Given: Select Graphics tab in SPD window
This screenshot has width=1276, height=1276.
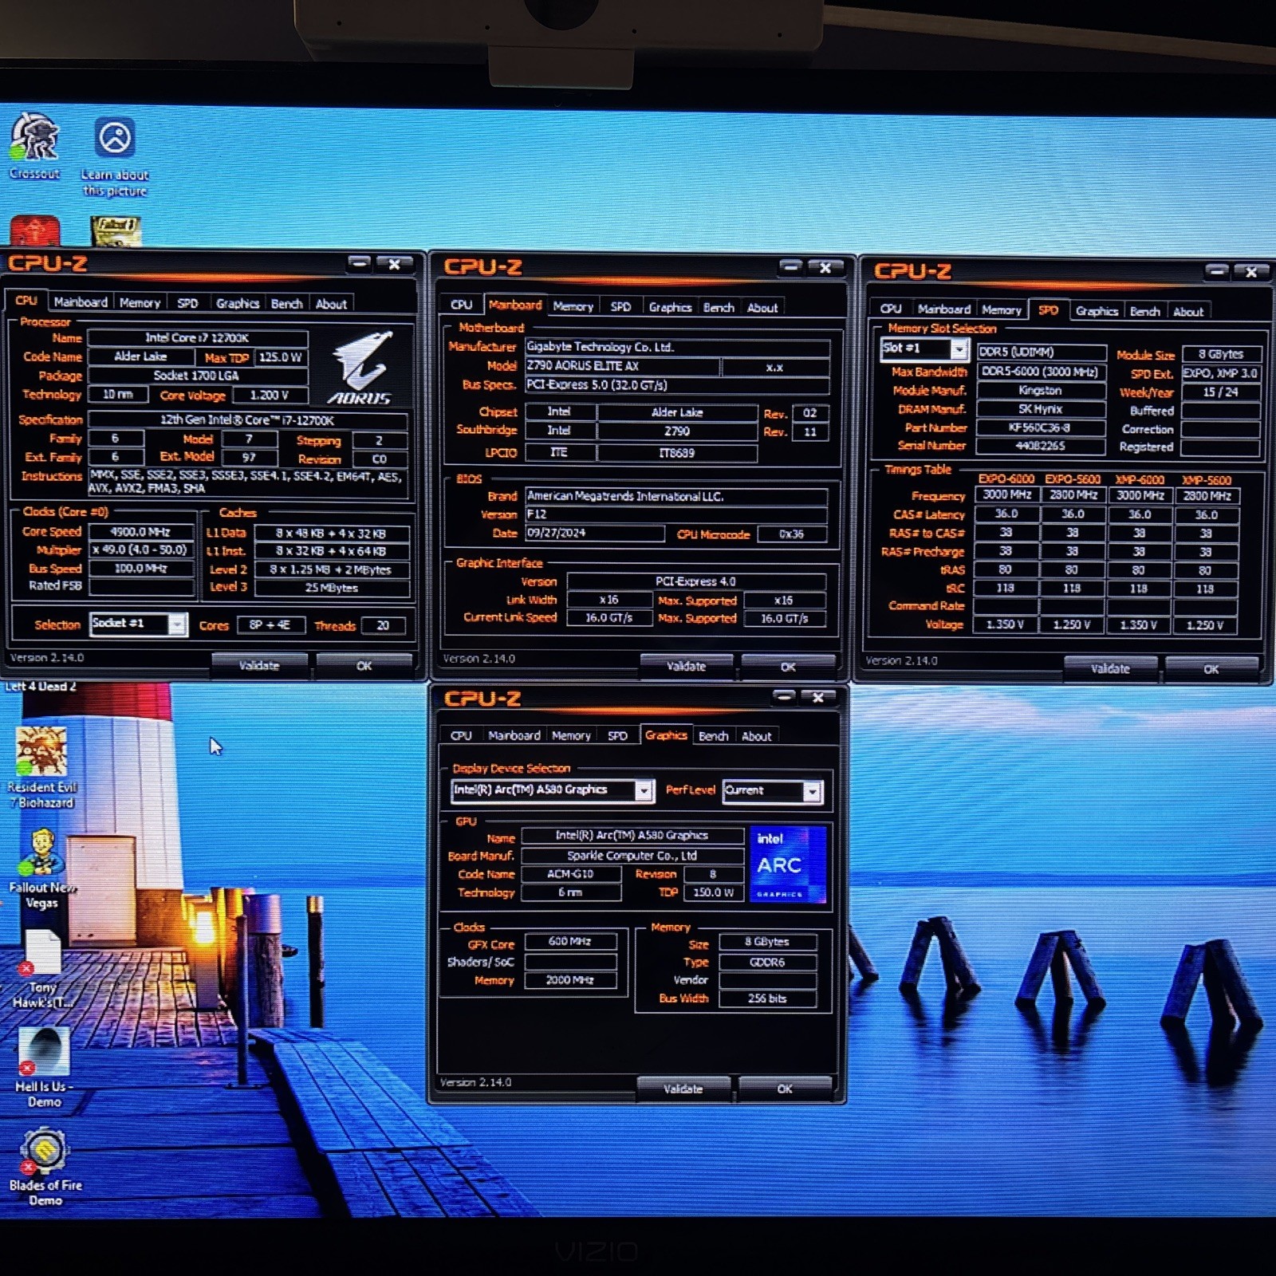Looking at the screenshot, I should pyautogui.click(x=1097, y=311).
